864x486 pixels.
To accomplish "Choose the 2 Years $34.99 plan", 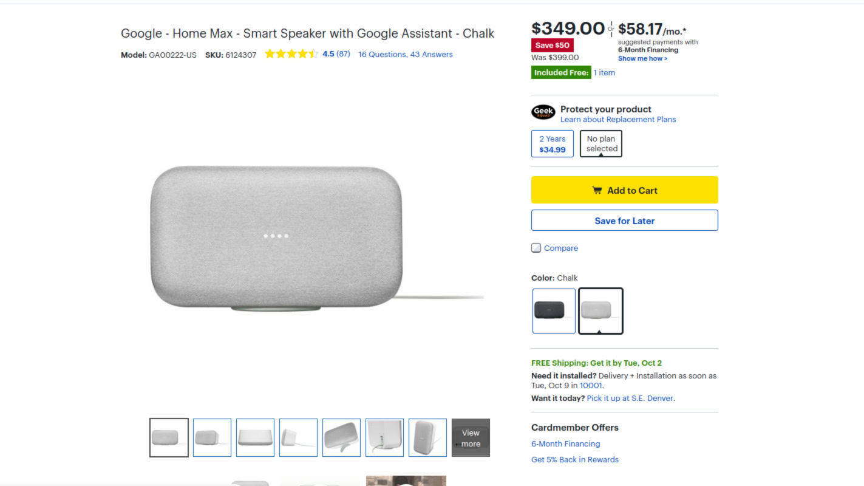I will coord(552,144).
